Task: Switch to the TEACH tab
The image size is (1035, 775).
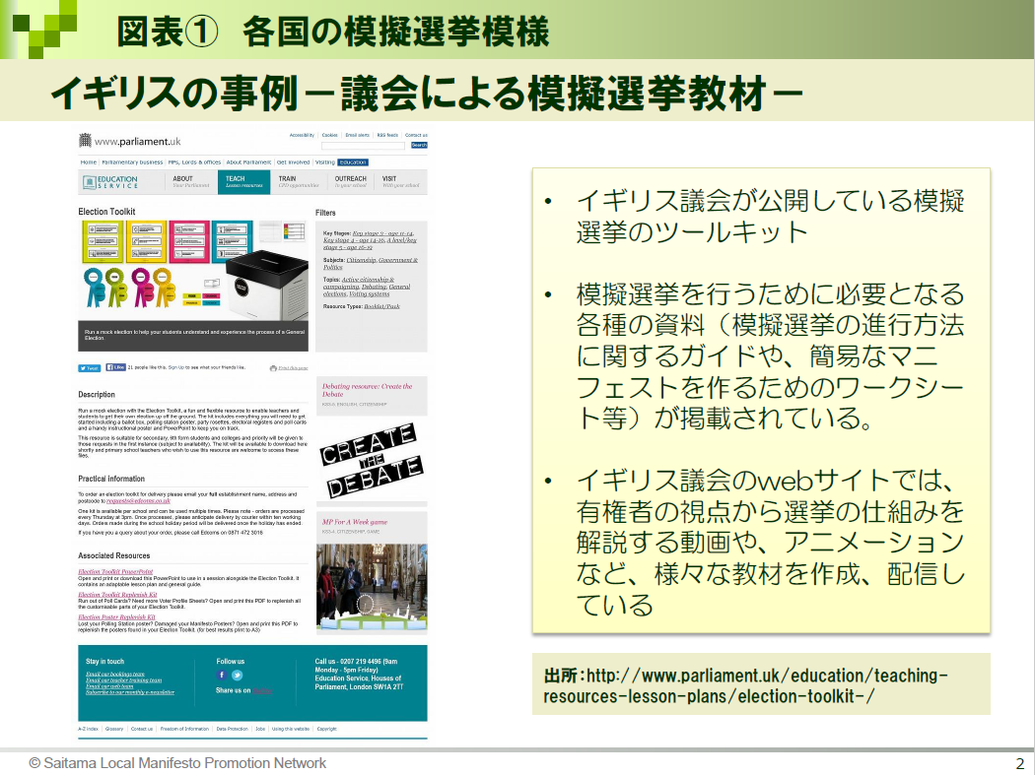Action: coord(243,182)
